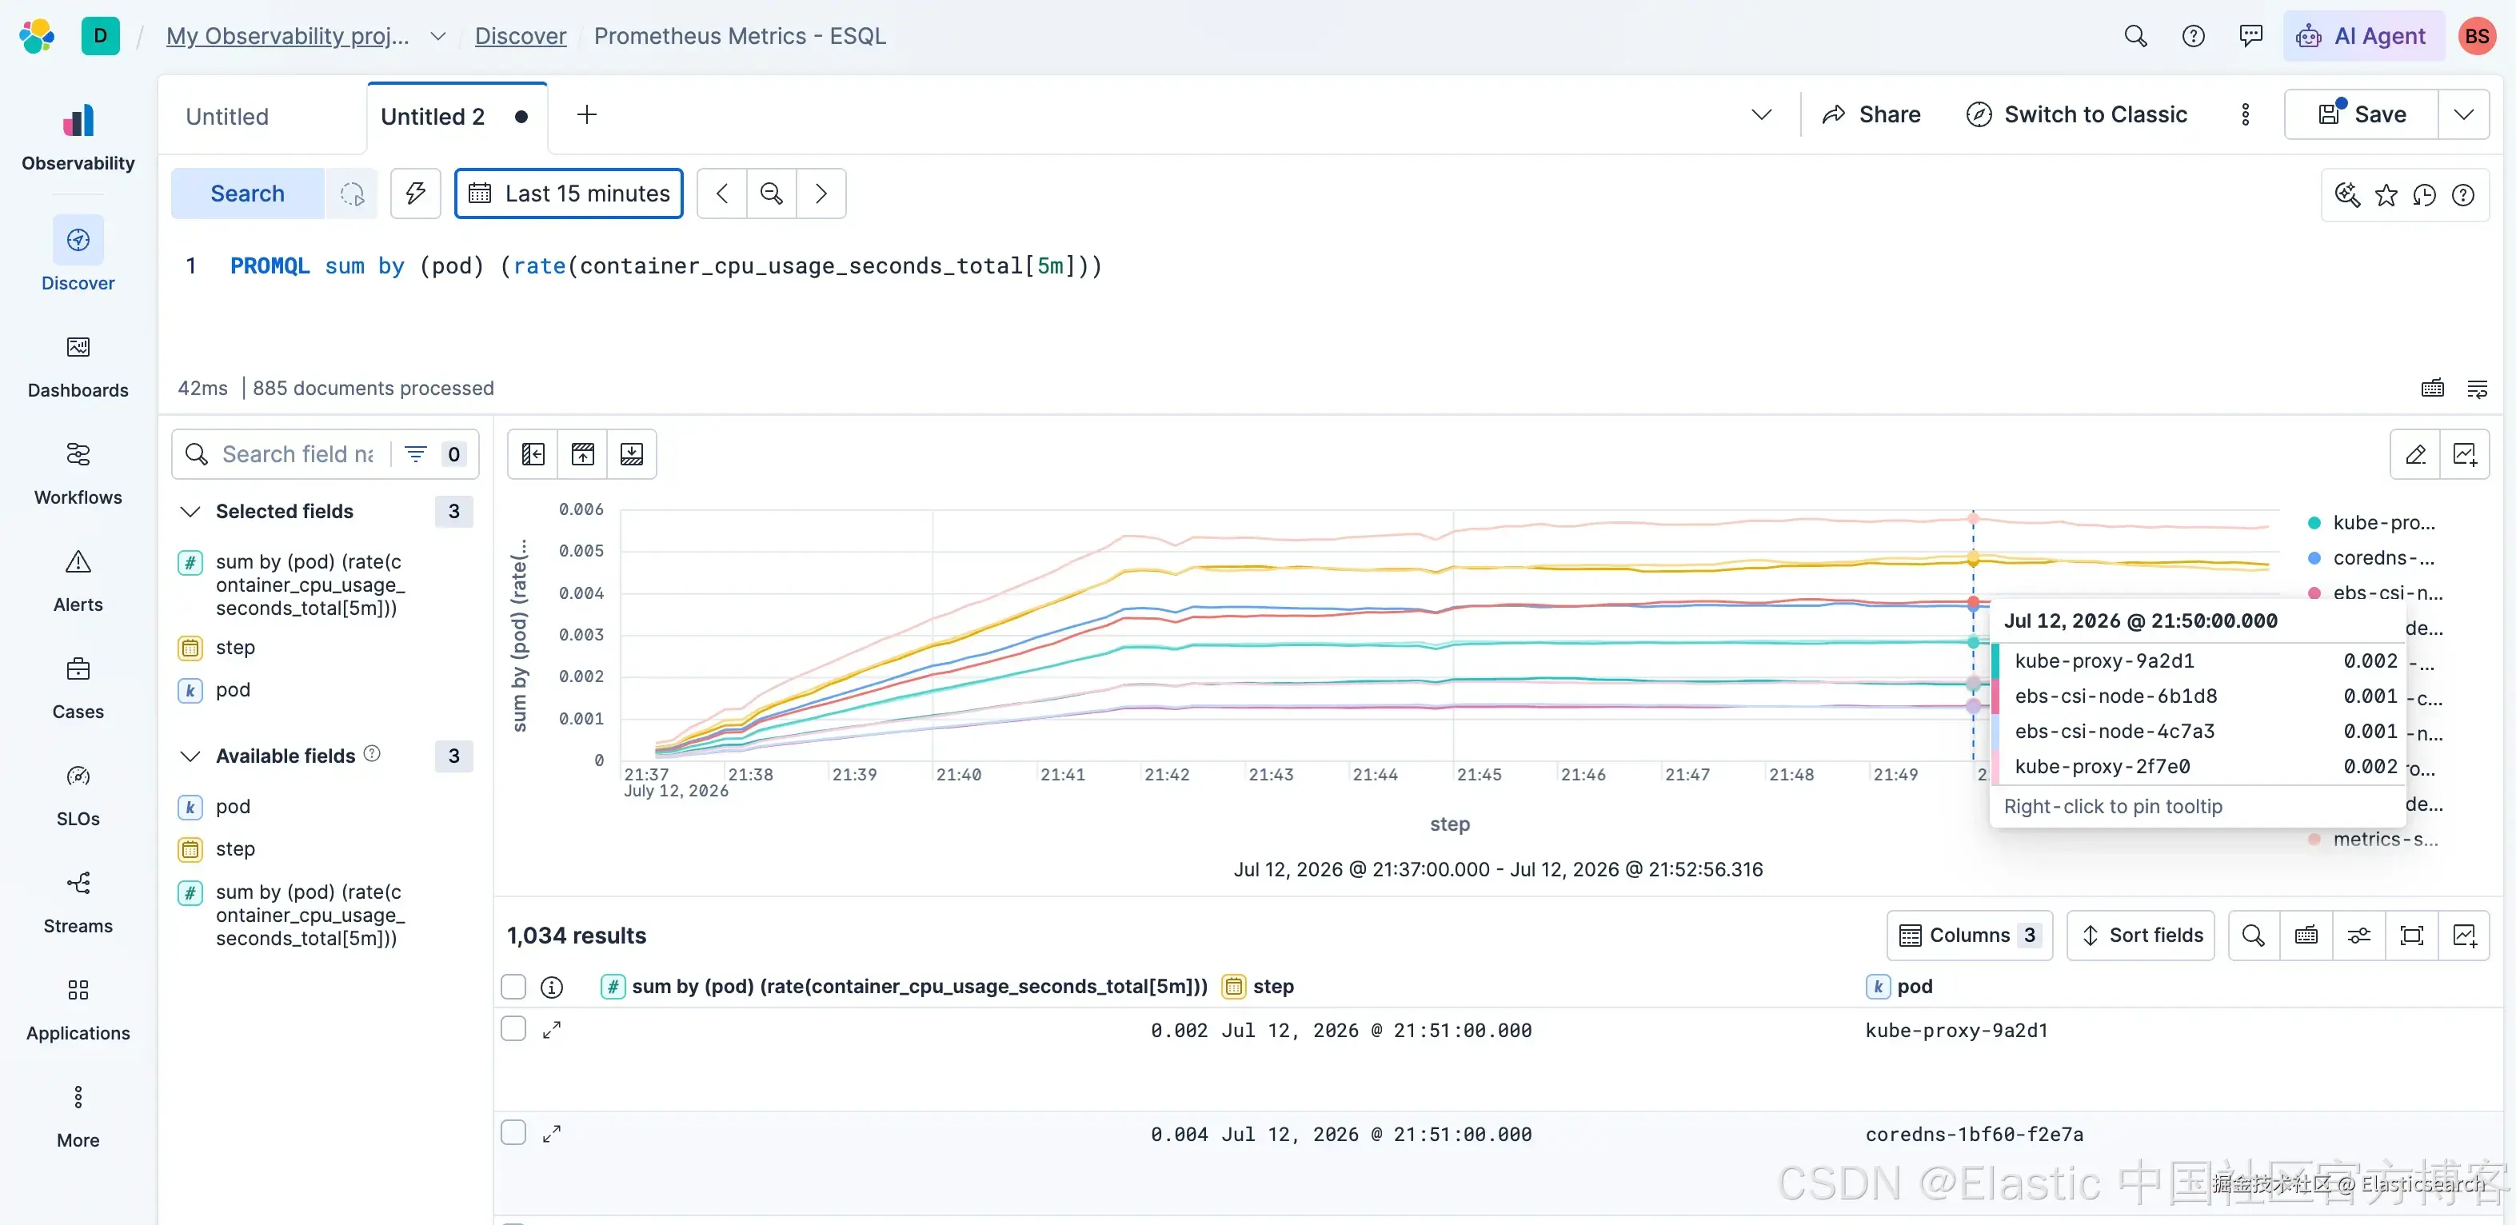Open the Save options dropdown arrow

coord(2464,115)
